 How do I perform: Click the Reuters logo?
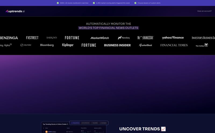click(x=26, y=45)
